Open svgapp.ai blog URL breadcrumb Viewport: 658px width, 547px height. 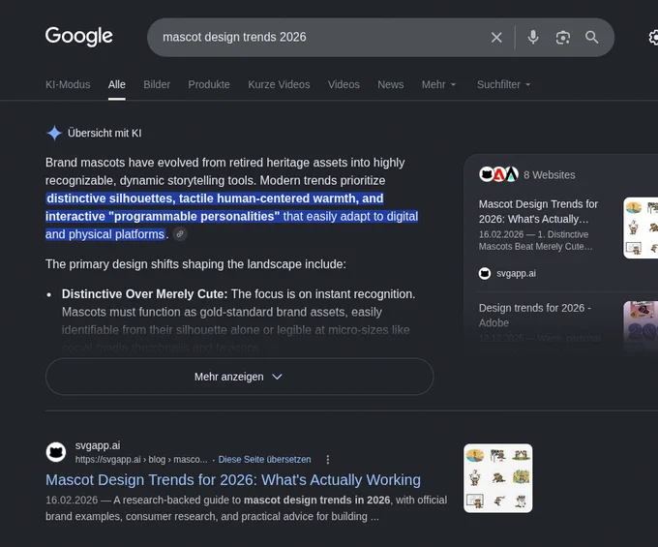[141, 460]
